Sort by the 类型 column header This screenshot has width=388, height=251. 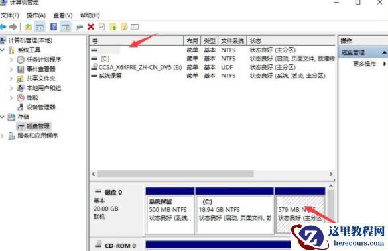[x=210, y=41]
